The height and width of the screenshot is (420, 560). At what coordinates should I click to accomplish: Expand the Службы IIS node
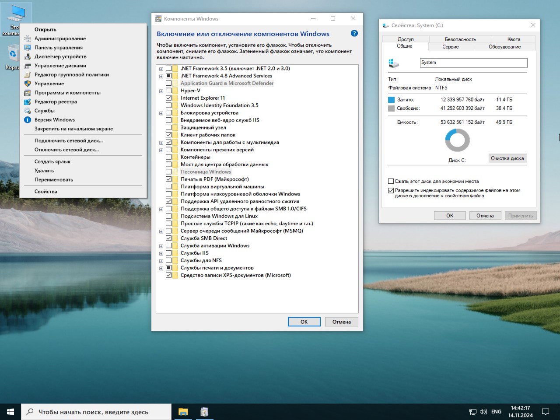[x=161, y=253]
